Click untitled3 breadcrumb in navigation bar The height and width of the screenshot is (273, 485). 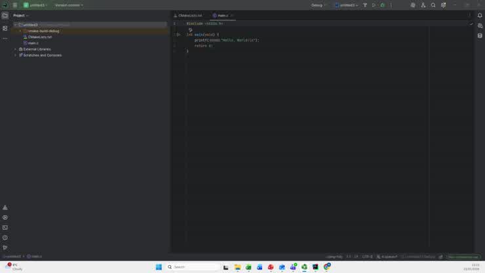(x=12, y=257)
